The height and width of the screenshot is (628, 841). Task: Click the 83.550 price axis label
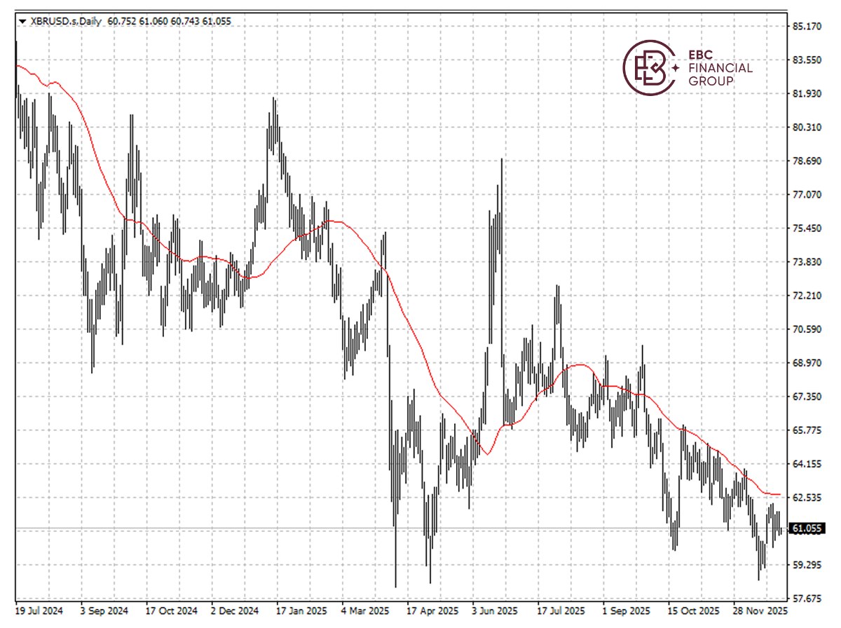(x=807, y=60)
